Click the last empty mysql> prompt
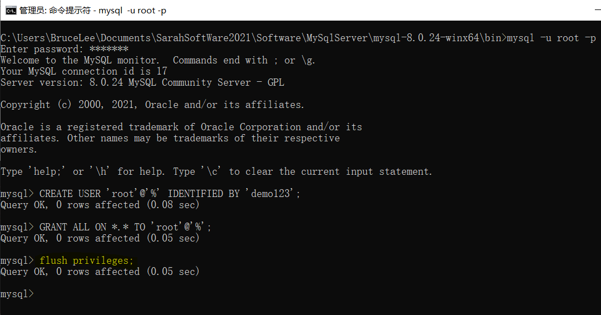 (x=17, y=294)
